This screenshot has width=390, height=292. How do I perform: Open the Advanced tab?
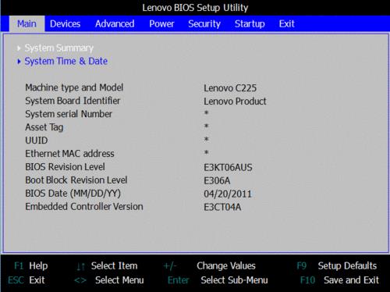pos(115,24)
